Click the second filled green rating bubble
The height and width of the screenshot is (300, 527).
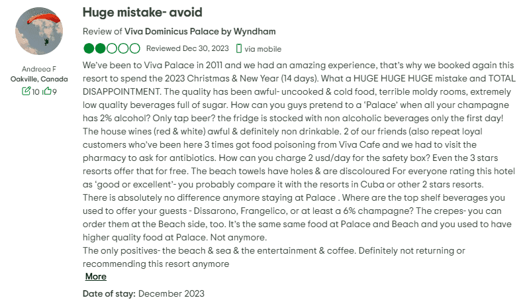pyautogui.click(x=101, y=48)
